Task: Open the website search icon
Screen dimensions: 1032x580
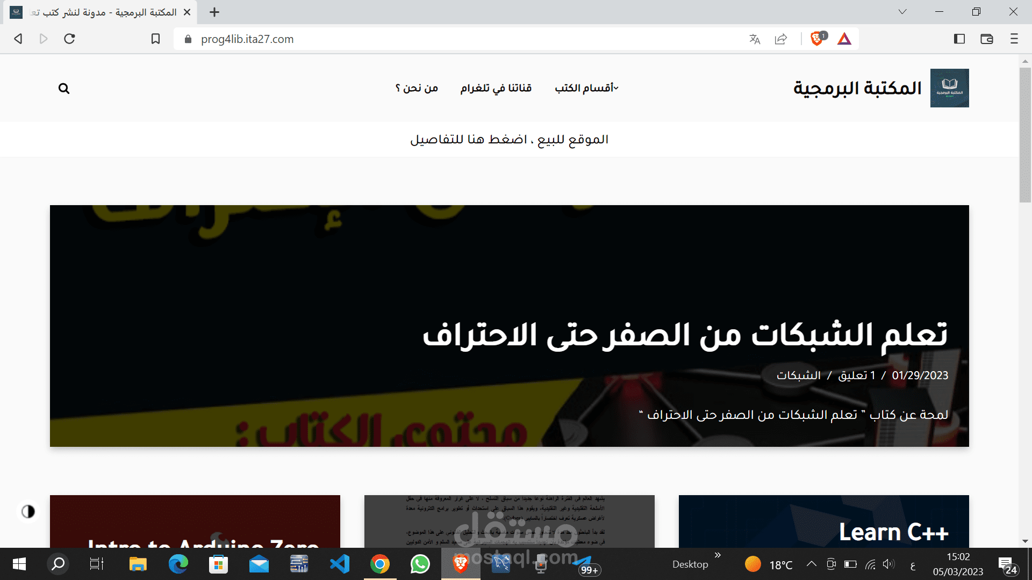Action: [64, 89]
